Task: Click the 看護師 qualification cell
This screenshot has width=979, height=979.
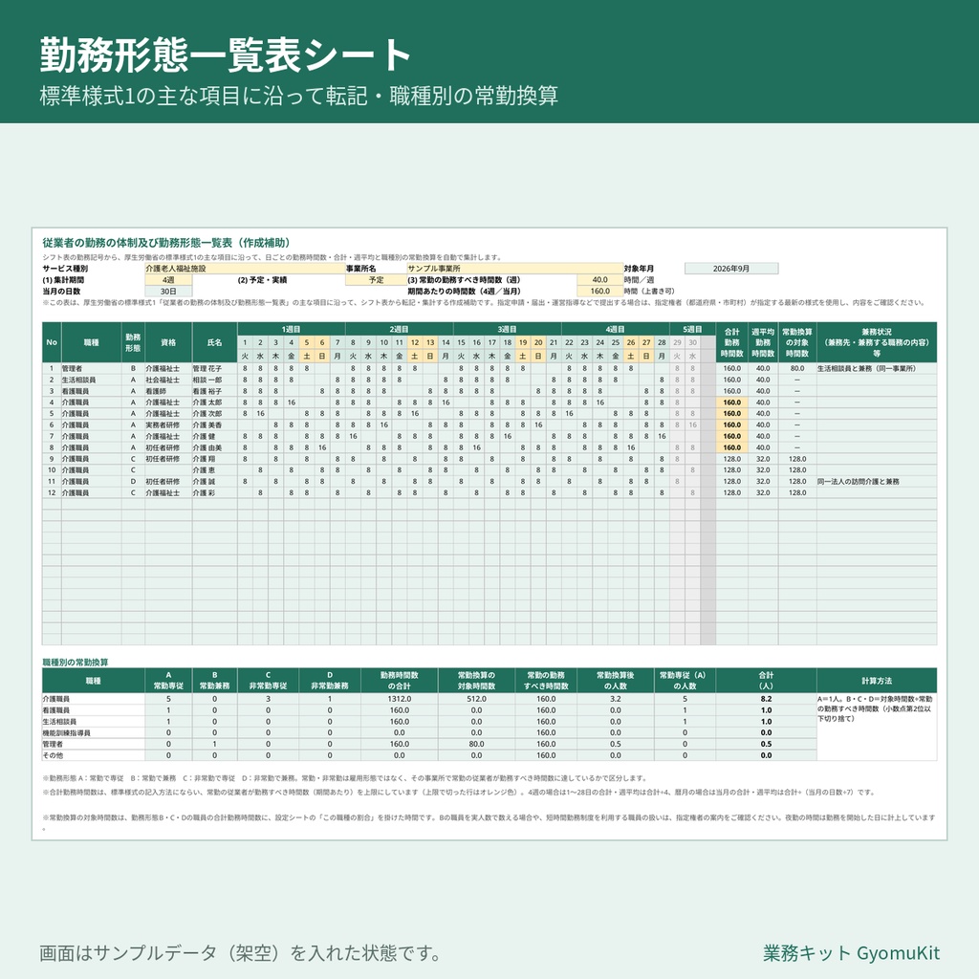Action: (168, 391)
